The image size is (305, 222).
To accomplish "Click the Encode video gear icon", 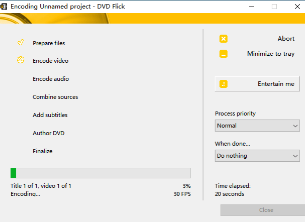I will 21,60.
